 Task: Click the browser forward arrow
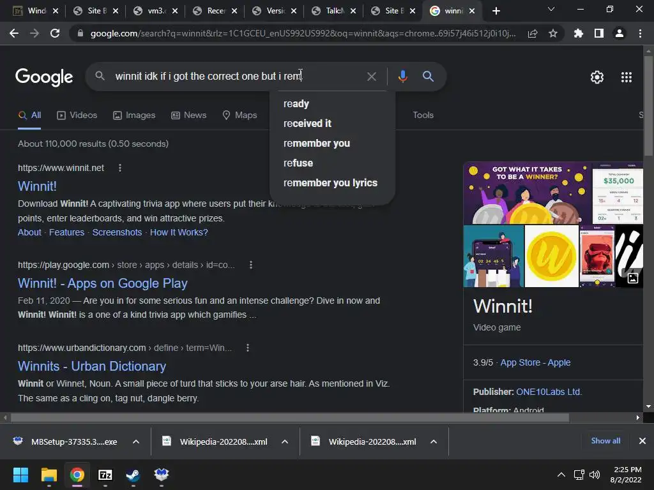34,33
